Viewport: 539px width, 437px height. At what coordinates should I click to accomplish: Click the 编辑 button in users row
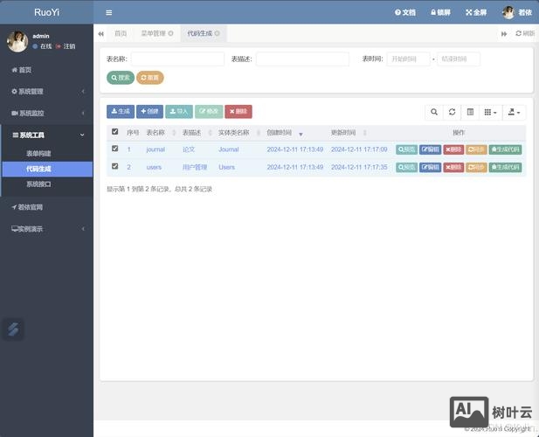click(x=430, y=168)
